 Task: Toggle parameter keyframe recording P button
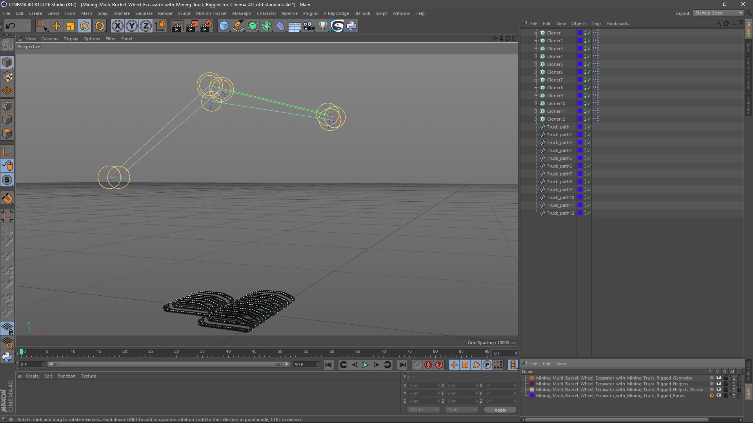coord(487,365)
